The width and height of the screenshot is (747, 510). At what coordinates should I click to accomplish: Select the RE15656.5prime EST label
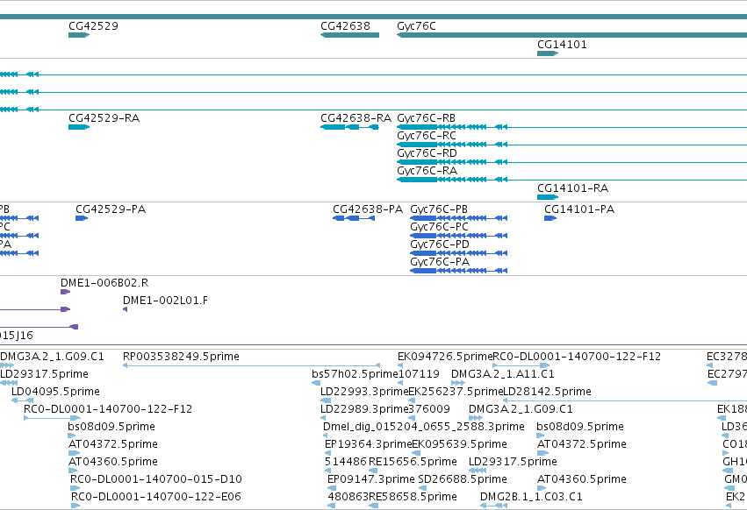coord(413,462)
